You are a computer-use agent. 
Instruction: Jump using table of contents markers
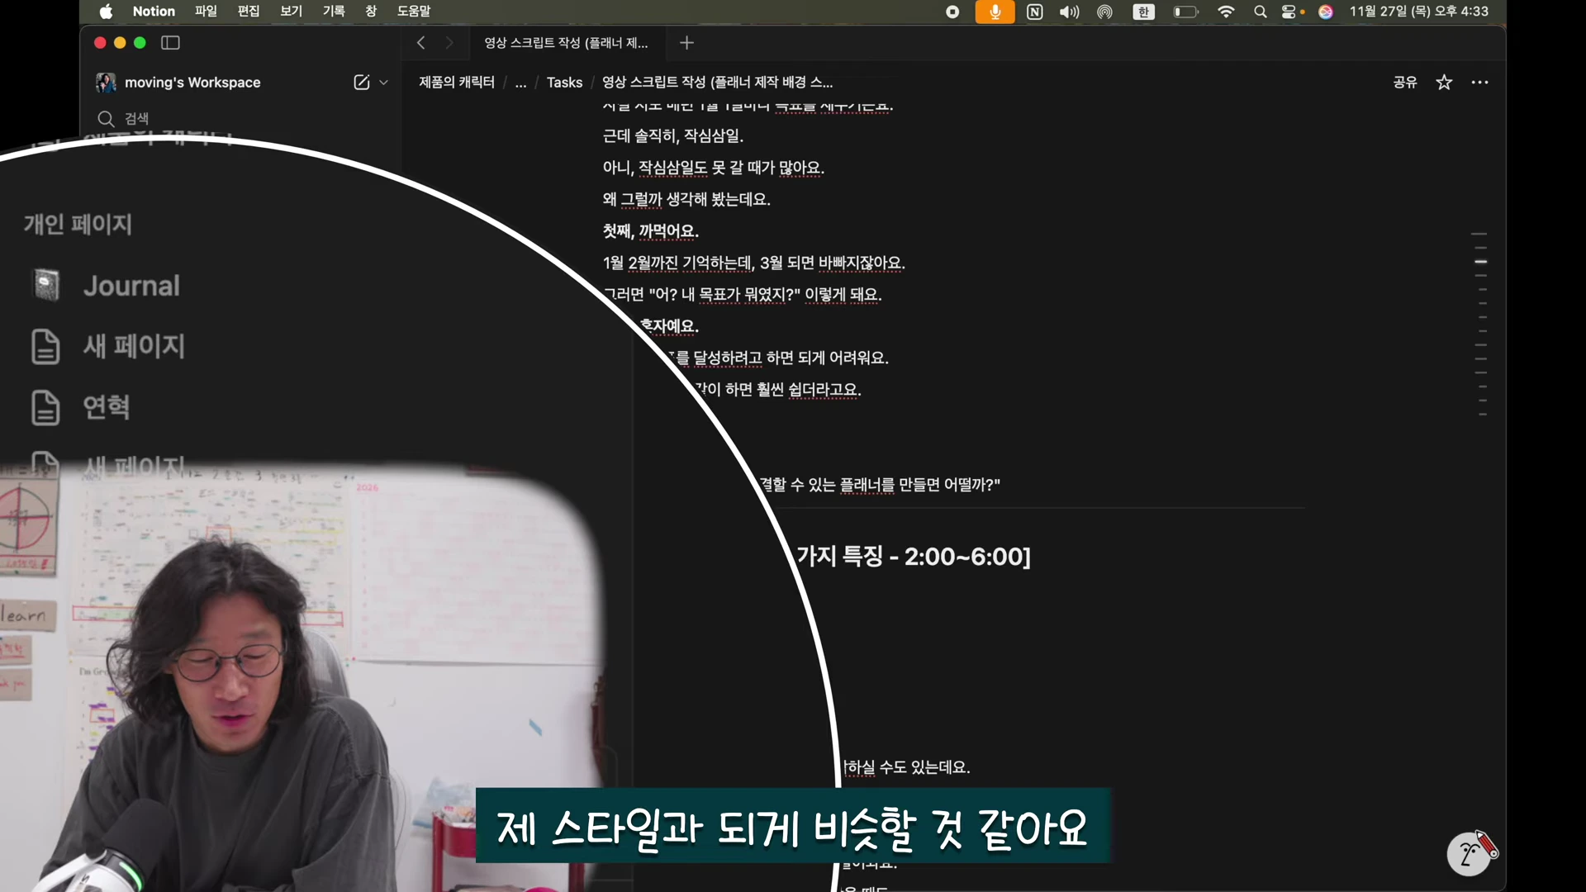1481,325
